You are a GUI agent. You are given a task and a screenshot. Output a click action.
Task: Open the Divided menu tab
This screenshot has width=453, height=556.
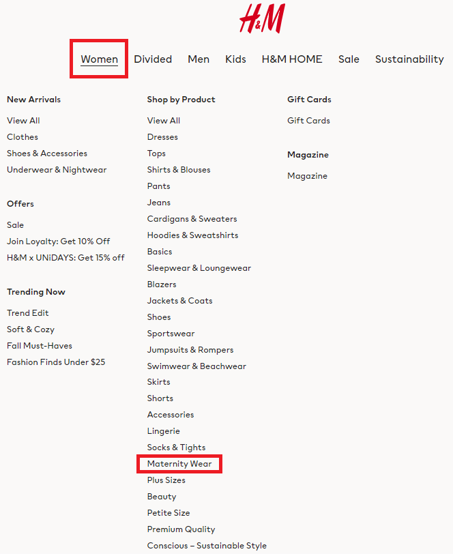click(153, 59)
